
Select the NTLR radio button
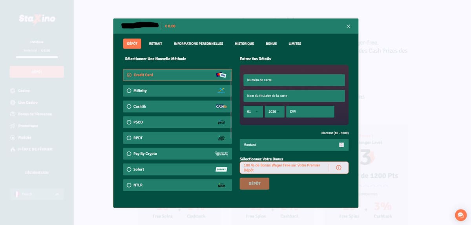point(129,185)
